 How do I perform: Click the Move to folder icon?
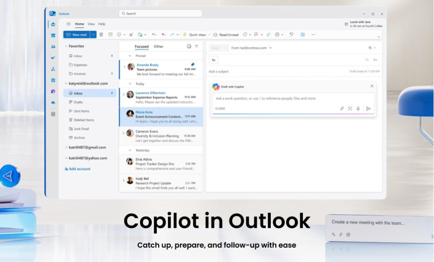tap(140, 35)
